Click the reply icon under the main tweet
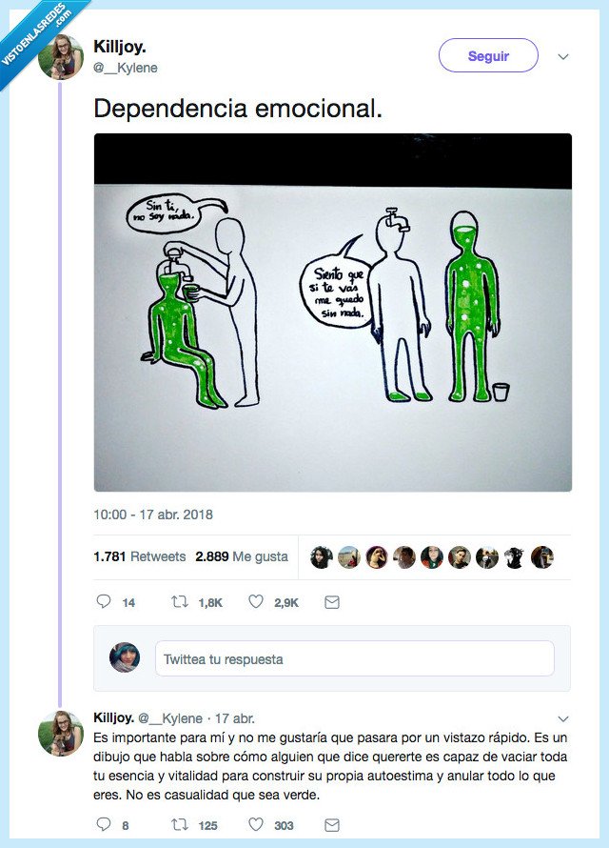 pyautogui.click(x=105, y=602)
